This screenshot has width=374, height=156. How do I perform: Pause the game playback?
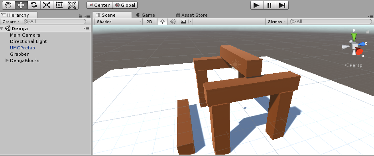pyautogui.click(x=269, y=5)
